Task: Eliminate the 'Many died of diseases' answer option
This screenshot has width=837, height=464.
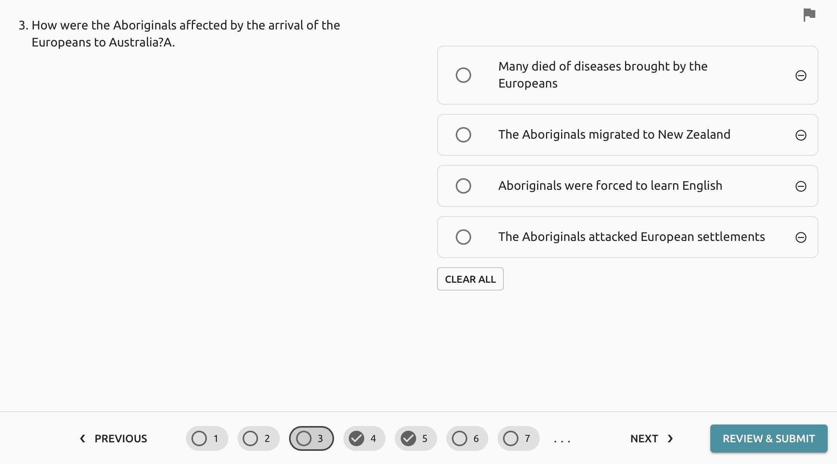Action: (801, 76)
